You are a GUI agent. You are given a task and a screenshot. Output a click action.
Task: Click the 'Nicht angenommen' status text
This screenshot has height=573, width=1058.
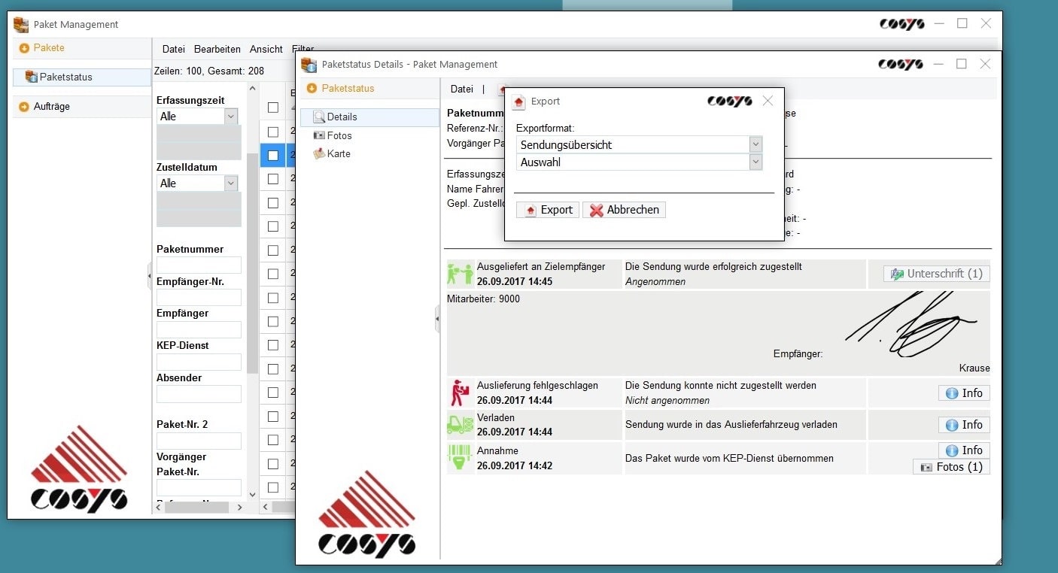pyautogui.click(x=667, y=401)
